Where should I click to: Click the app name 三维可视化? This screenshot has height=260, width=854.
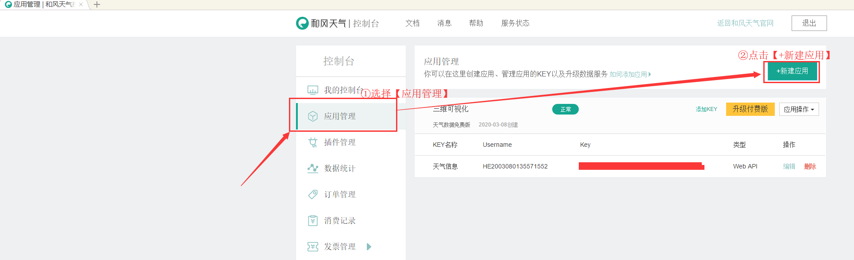click(x=450, y=109)
